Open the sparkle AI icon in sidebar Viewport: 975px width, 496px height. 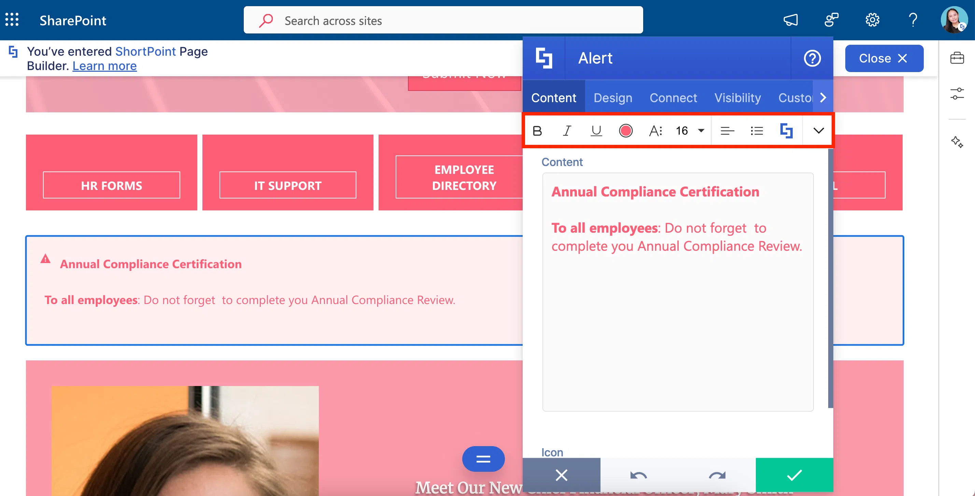pyautogui.click(x=957, y=142)
